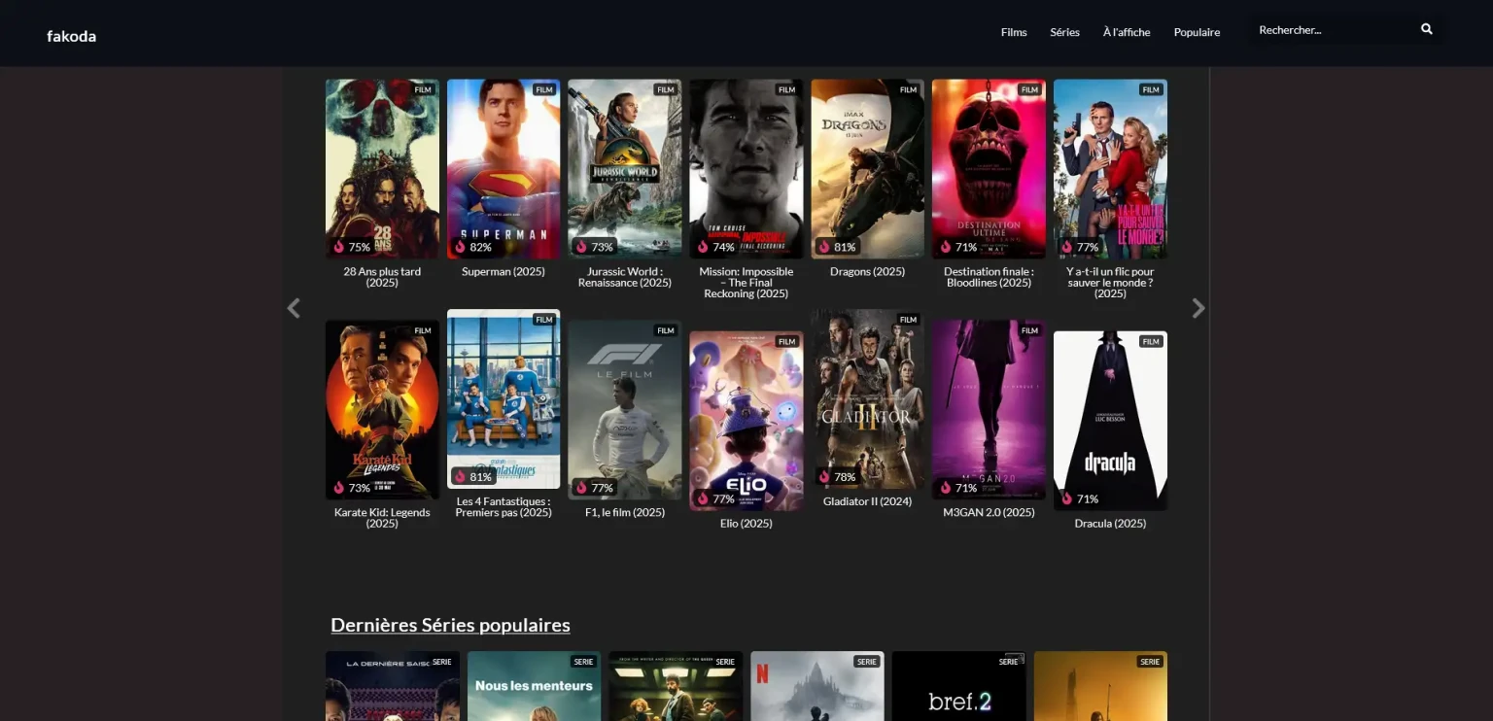
Task: Click the search magnifier icon
Action: point(1427,29)
